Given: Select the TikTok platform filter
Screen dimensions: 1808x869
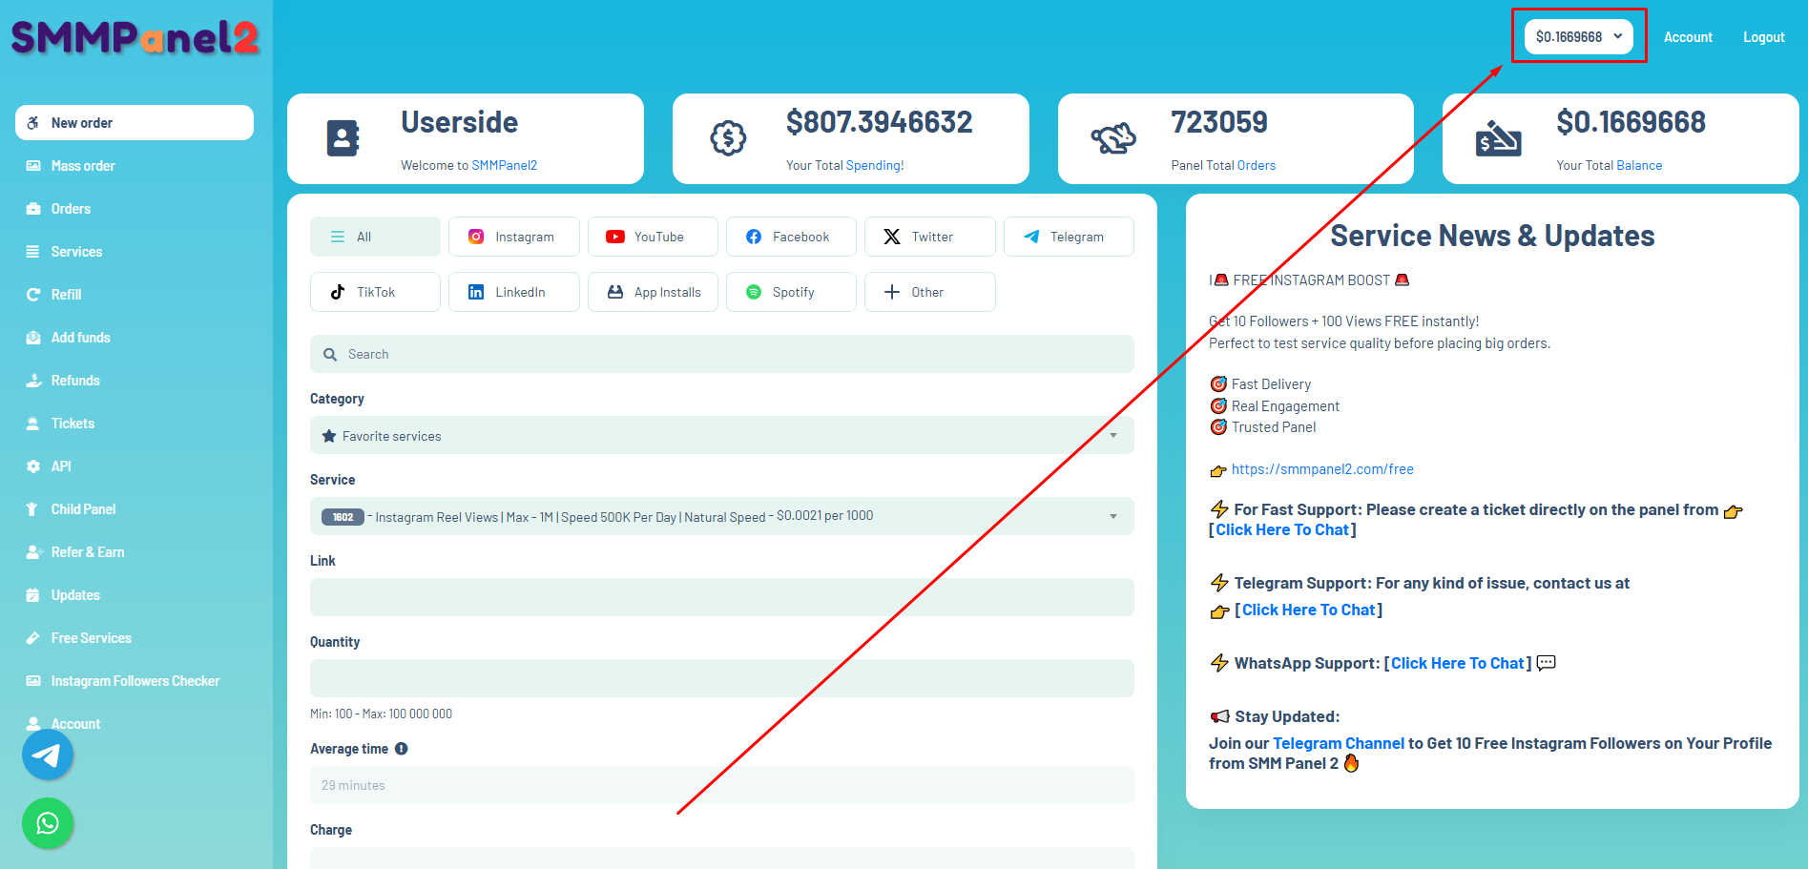Looking at the screenshot, I should pyautogui.click(x=375, y=292).
